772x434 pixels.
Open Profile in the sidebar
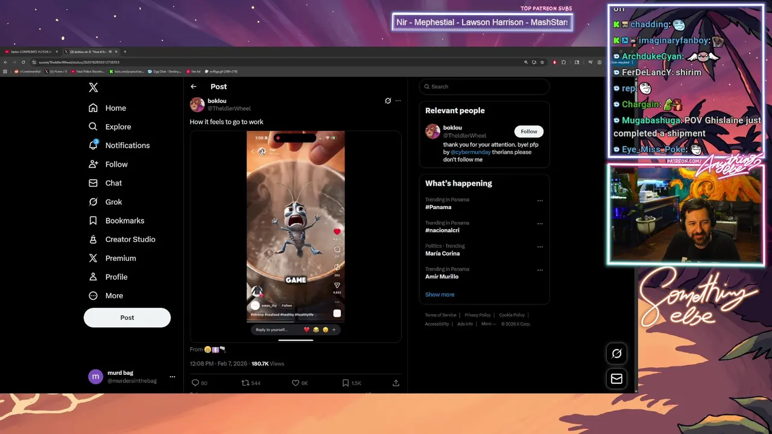click(x=108, y=277)
